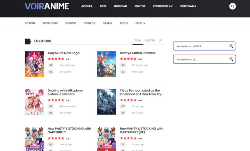The image size is (250, 151).
Task: Open the 7th Prince poster thumbnail
Action: pyautogui.click(x=106, y=102)
